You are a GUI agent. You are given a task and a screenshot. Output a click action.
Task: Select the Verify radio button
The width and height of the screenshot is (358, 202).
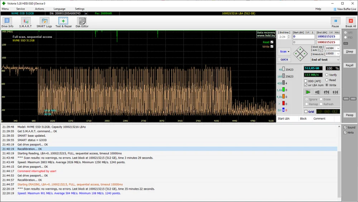(x=327, y=75)
